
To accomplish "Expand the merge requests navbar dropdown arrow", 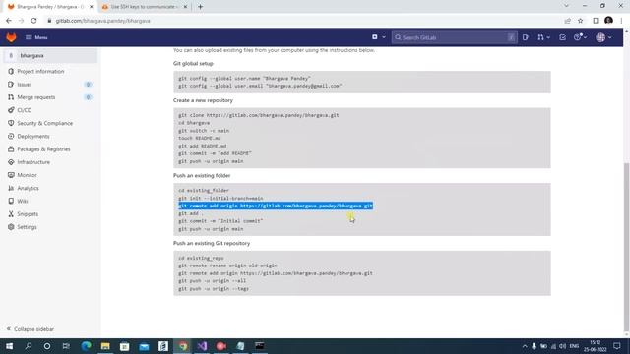I will [x=548, y=37].
